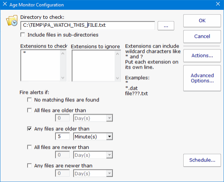Tick All files are newer than checkbox

29,147
